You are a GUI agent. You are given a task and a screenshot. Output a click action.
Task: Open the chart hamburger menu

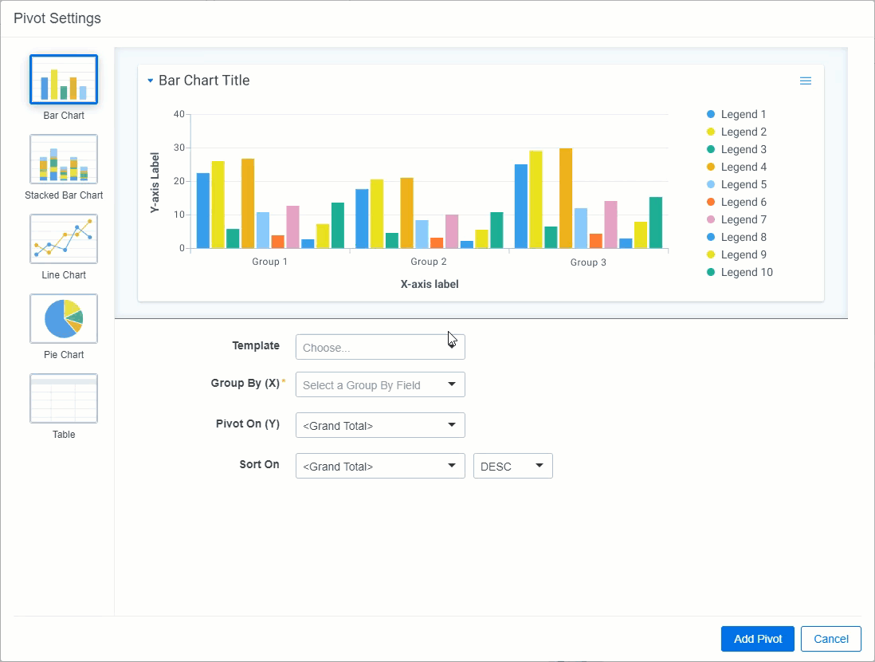pos(805,81)
